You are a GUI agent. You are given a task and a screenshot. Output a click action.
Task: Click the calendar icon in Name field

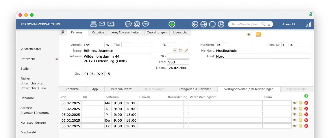click(x=180, y=50)
